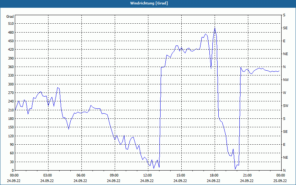
Task: Select the 12:00 time label
Action: [x=148, y=175]
